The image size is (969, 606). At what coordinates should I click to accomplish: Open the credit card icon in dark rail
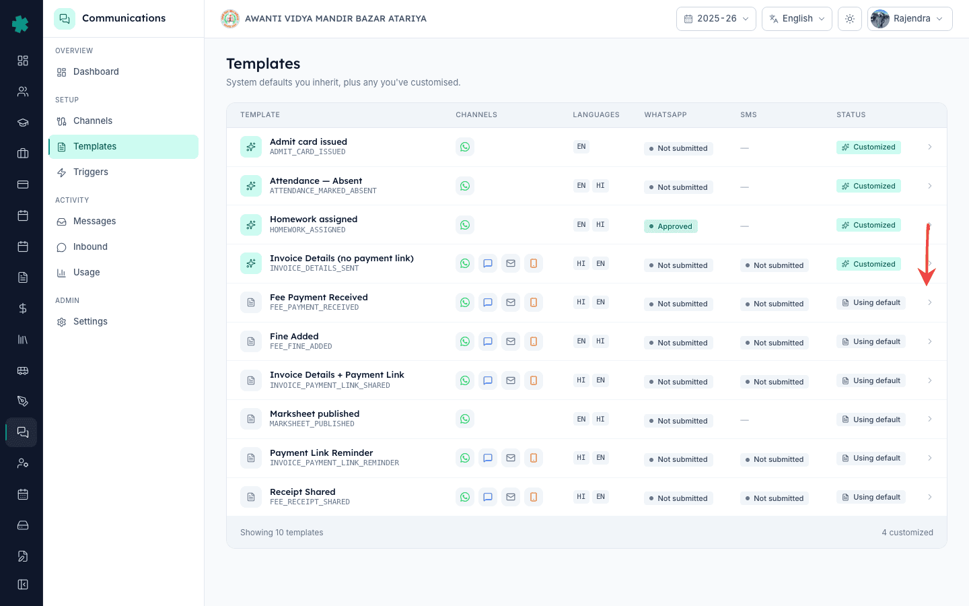(23, 184)
